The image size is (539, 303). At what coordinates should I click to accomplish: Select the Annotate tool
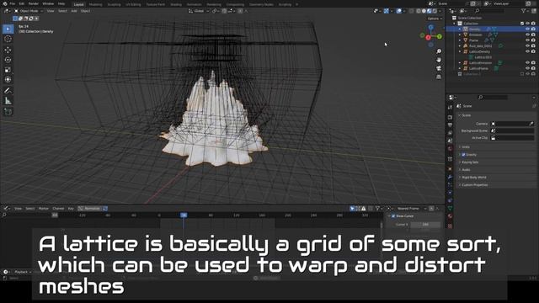pyautogui.click(x=8, y=91)
